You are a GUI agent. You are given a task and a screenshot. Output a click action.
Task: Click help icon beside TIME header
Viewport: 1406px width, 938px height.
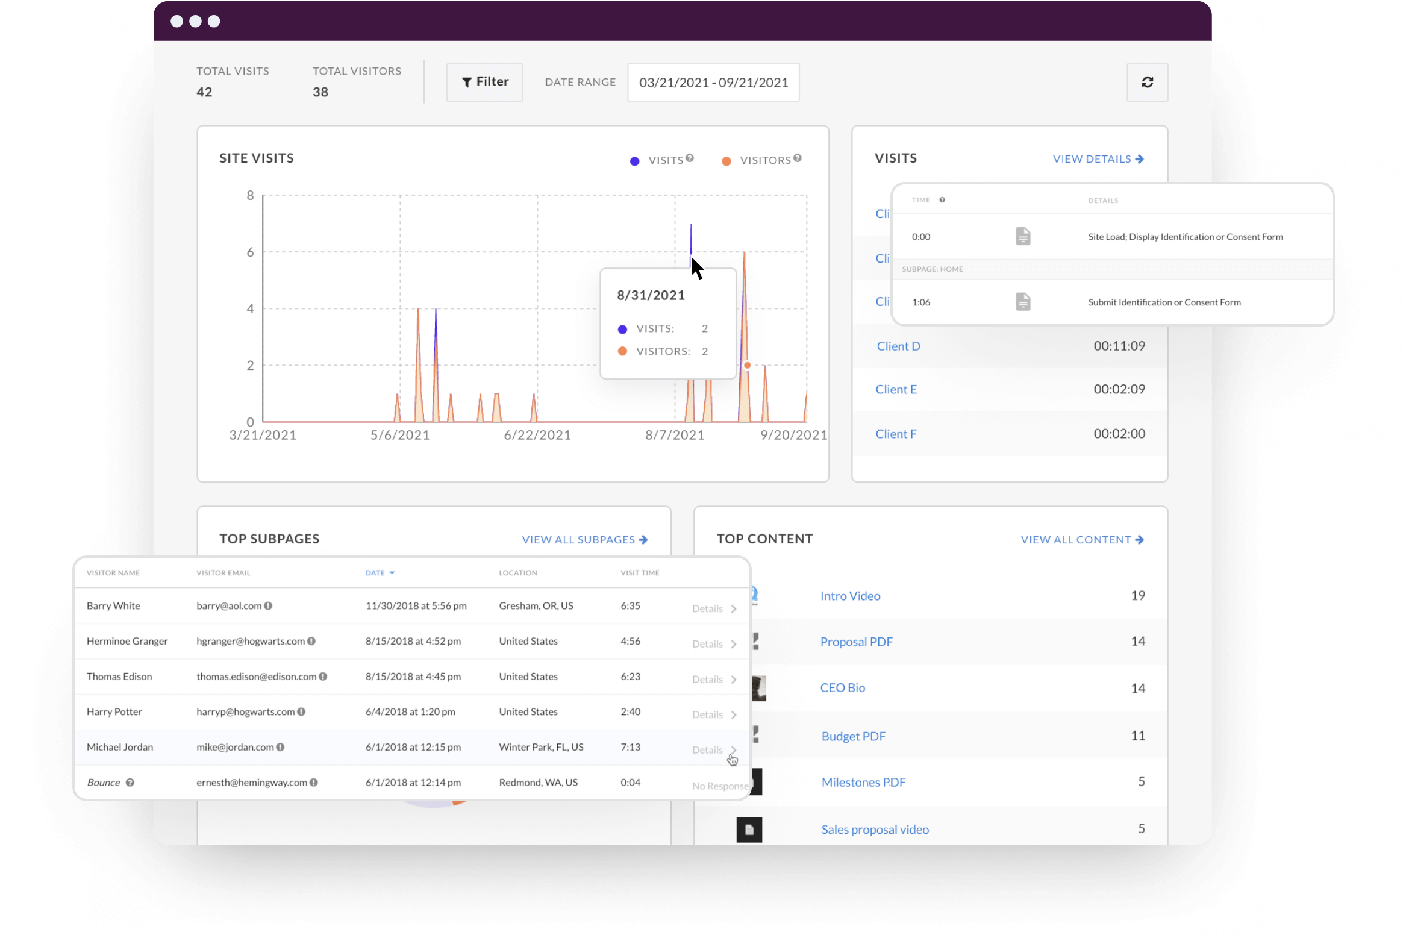942,200
